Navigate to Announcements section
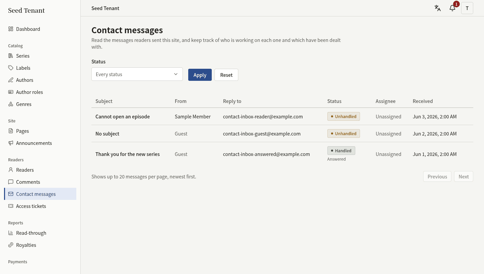 (40, 143)
